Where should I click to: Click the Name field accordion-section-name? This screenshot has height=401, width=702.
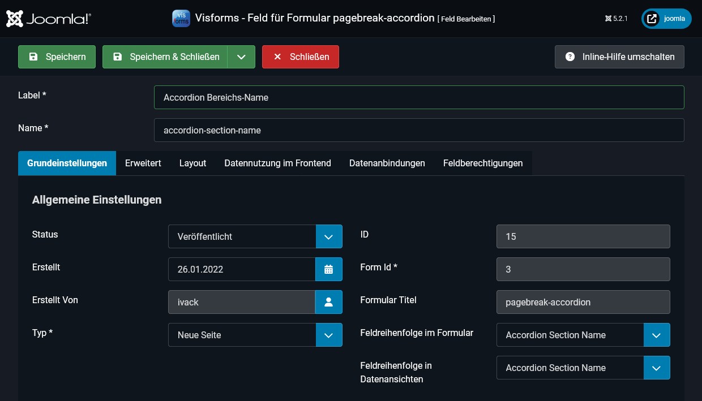coord(418,130)
